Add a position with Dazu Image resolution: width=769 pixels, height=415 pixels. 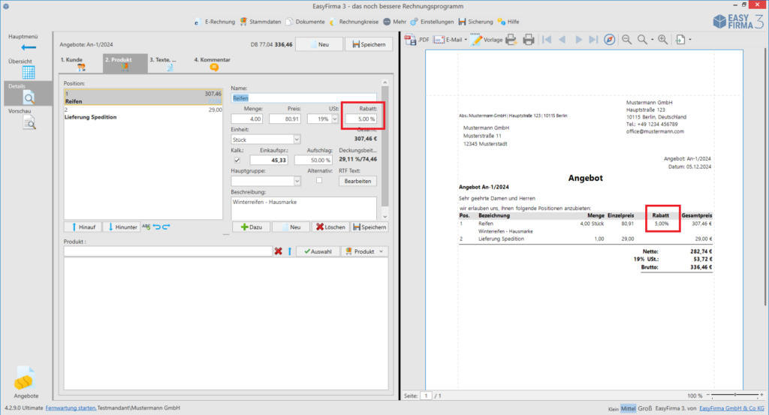[x=251, y=227]
